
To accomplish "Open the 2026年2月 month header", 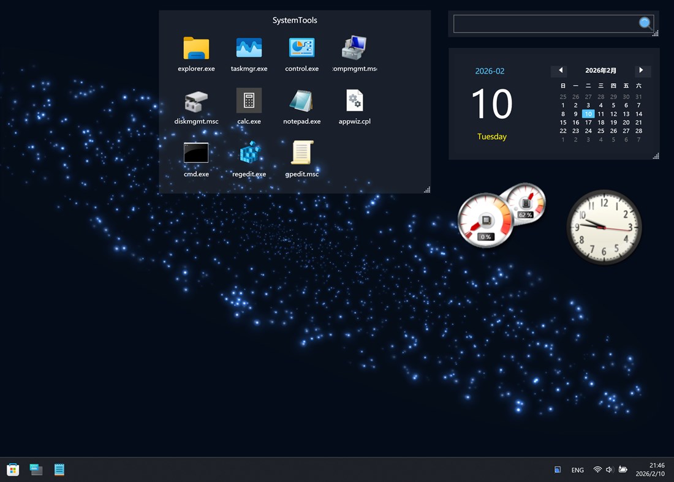I will (600, 70).
